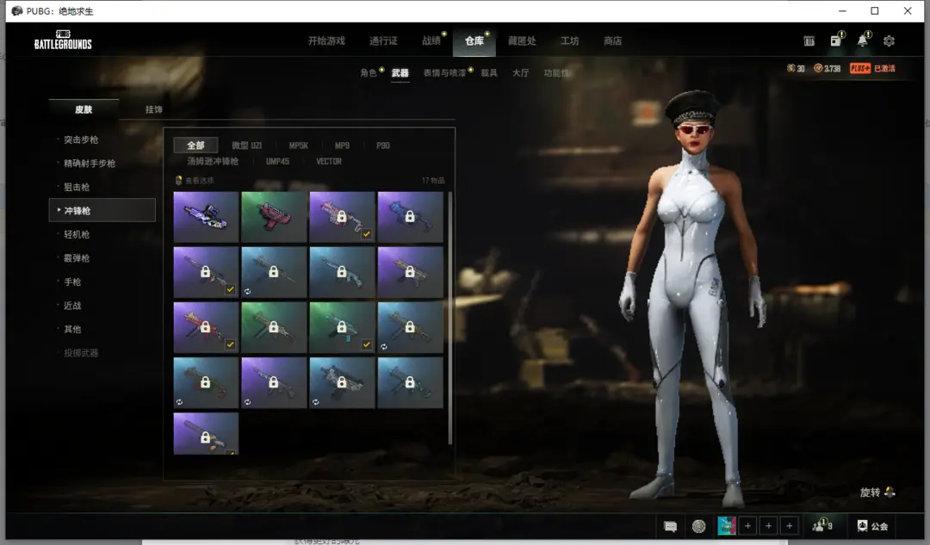Open the missions icon beside the bell
Image resolution: width=930 pixels, height=545 pixels.
[x=836, y=40]
